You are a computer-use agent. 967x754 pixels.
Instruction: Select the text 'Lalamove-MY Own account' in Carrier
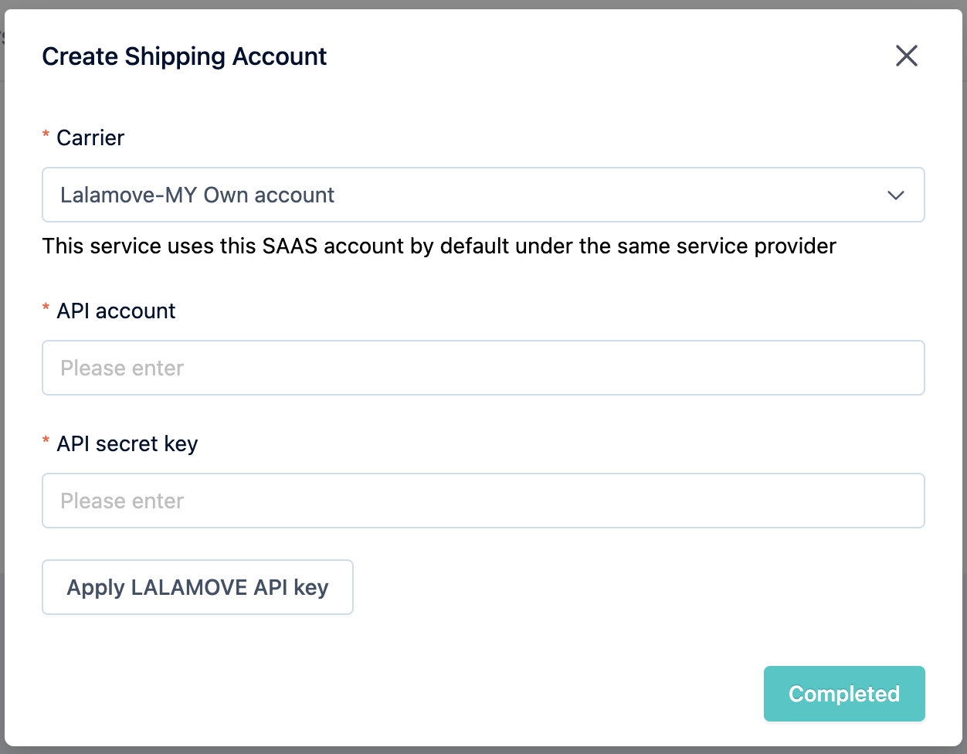(198, 195)
